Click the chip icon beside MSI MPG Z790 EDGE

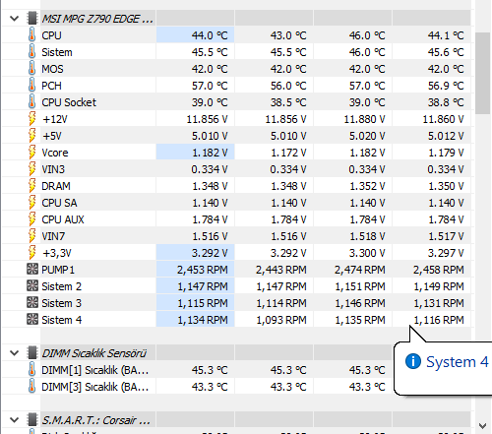click(32, 19)
